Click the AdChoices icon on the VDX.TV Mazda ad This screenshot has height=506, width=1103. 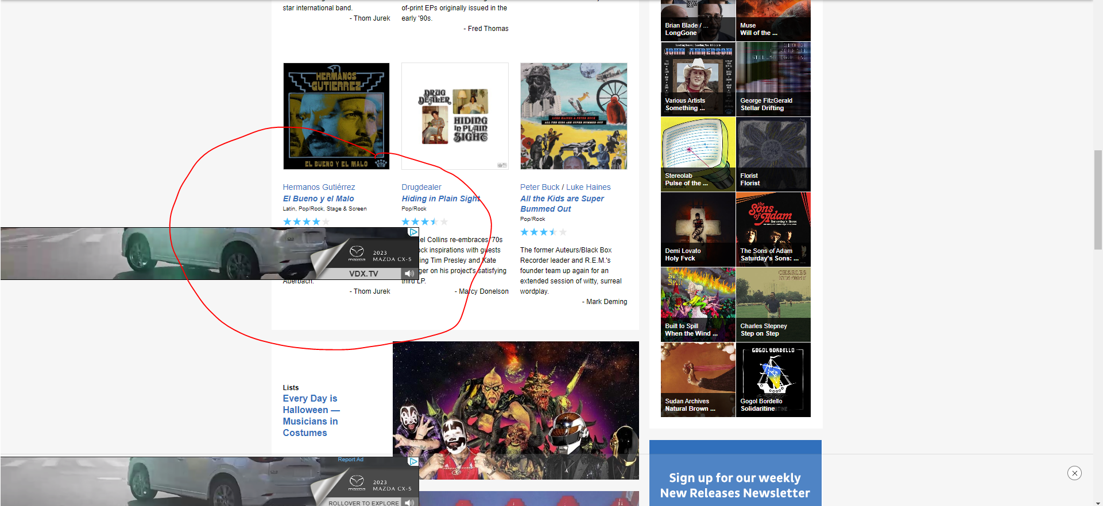tap(413, 232)
